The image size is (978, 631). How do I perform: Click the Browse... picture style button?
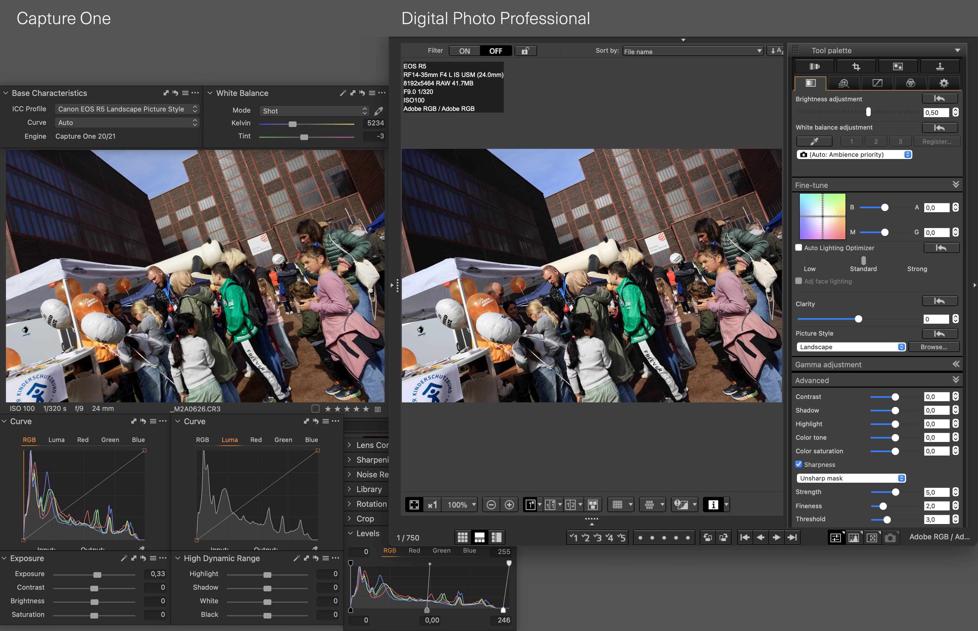(x=934, y=347)
